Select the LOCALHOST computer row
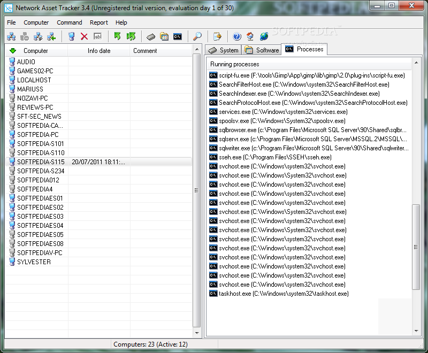This screenshot has height=353, width=428. 98,80
